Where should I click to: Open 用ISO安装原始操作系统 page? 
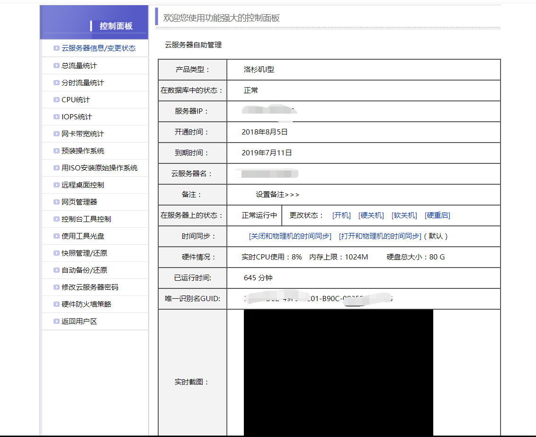[x=99, y=168]
